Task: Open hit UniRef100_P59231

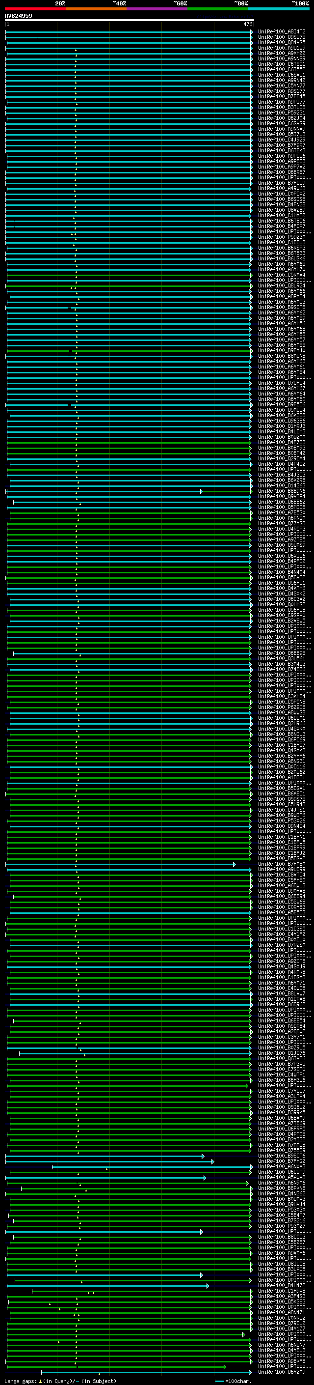Action: click(282, 113)
